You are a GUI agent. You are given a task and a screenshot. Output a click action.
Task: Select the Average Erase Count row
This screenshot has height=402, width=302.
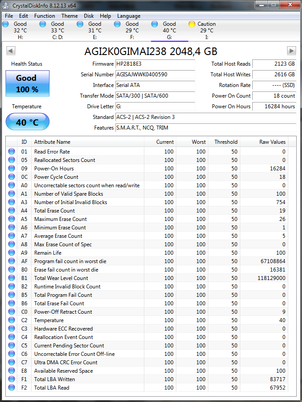(x=147, y=236)
